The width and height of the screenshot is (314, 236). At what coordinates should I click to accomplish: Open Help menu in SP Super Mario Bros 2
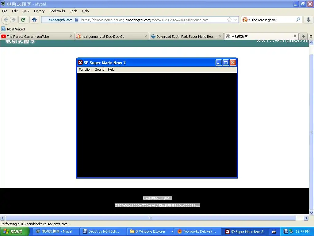[111, 69]
